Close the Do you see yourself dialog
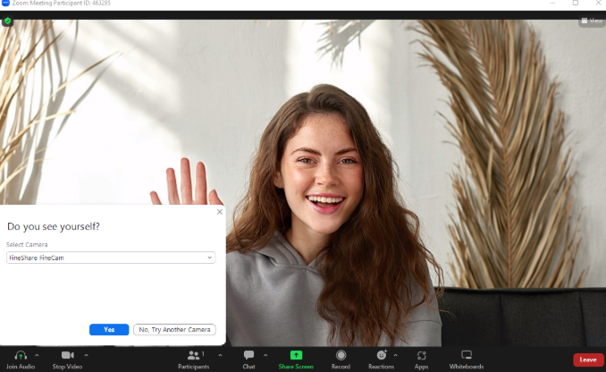The image size is (606, 372). 220,212
